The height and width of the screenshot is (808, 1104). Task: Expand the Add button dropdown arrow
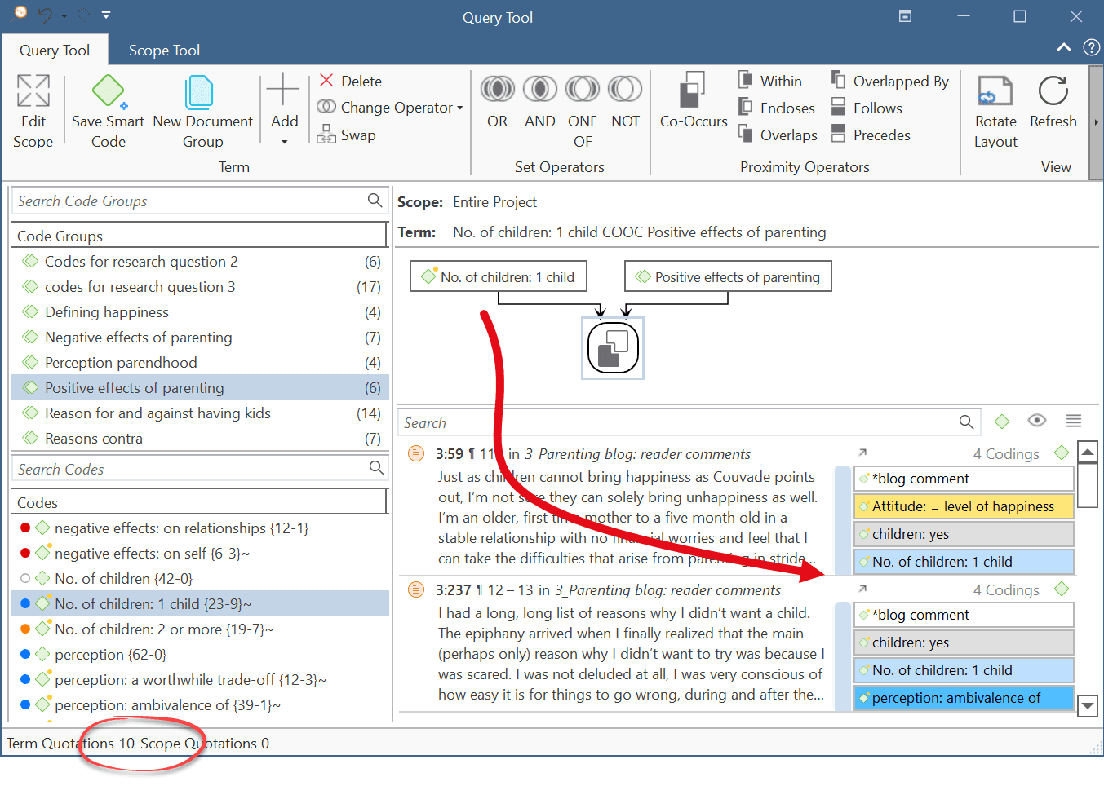coord(284,142)
